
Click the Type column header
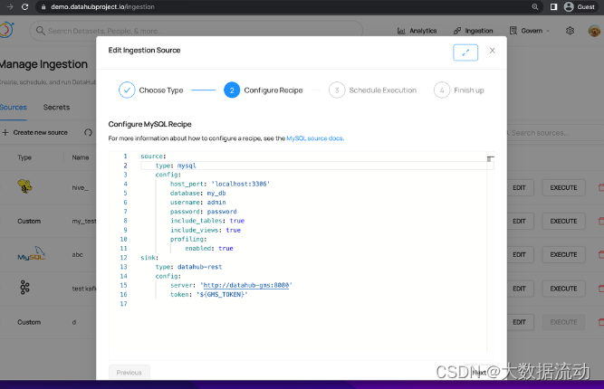pyautogui.click(x=24, y=157)
